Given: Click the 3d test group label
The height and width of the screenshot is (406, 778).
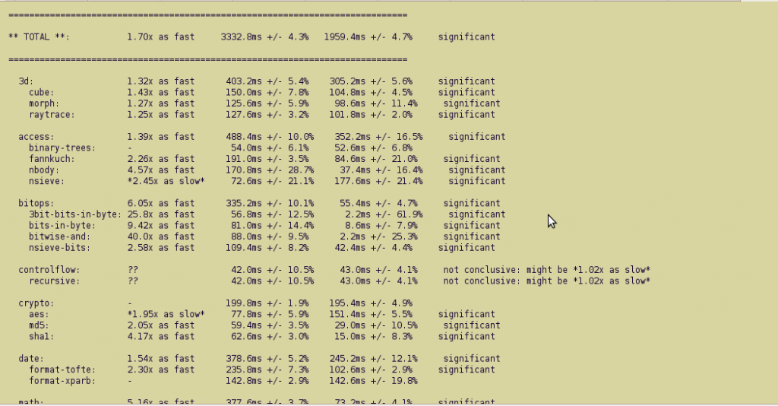Looking at the screenshot, I should pyautogui.click(x=26, y=81).
